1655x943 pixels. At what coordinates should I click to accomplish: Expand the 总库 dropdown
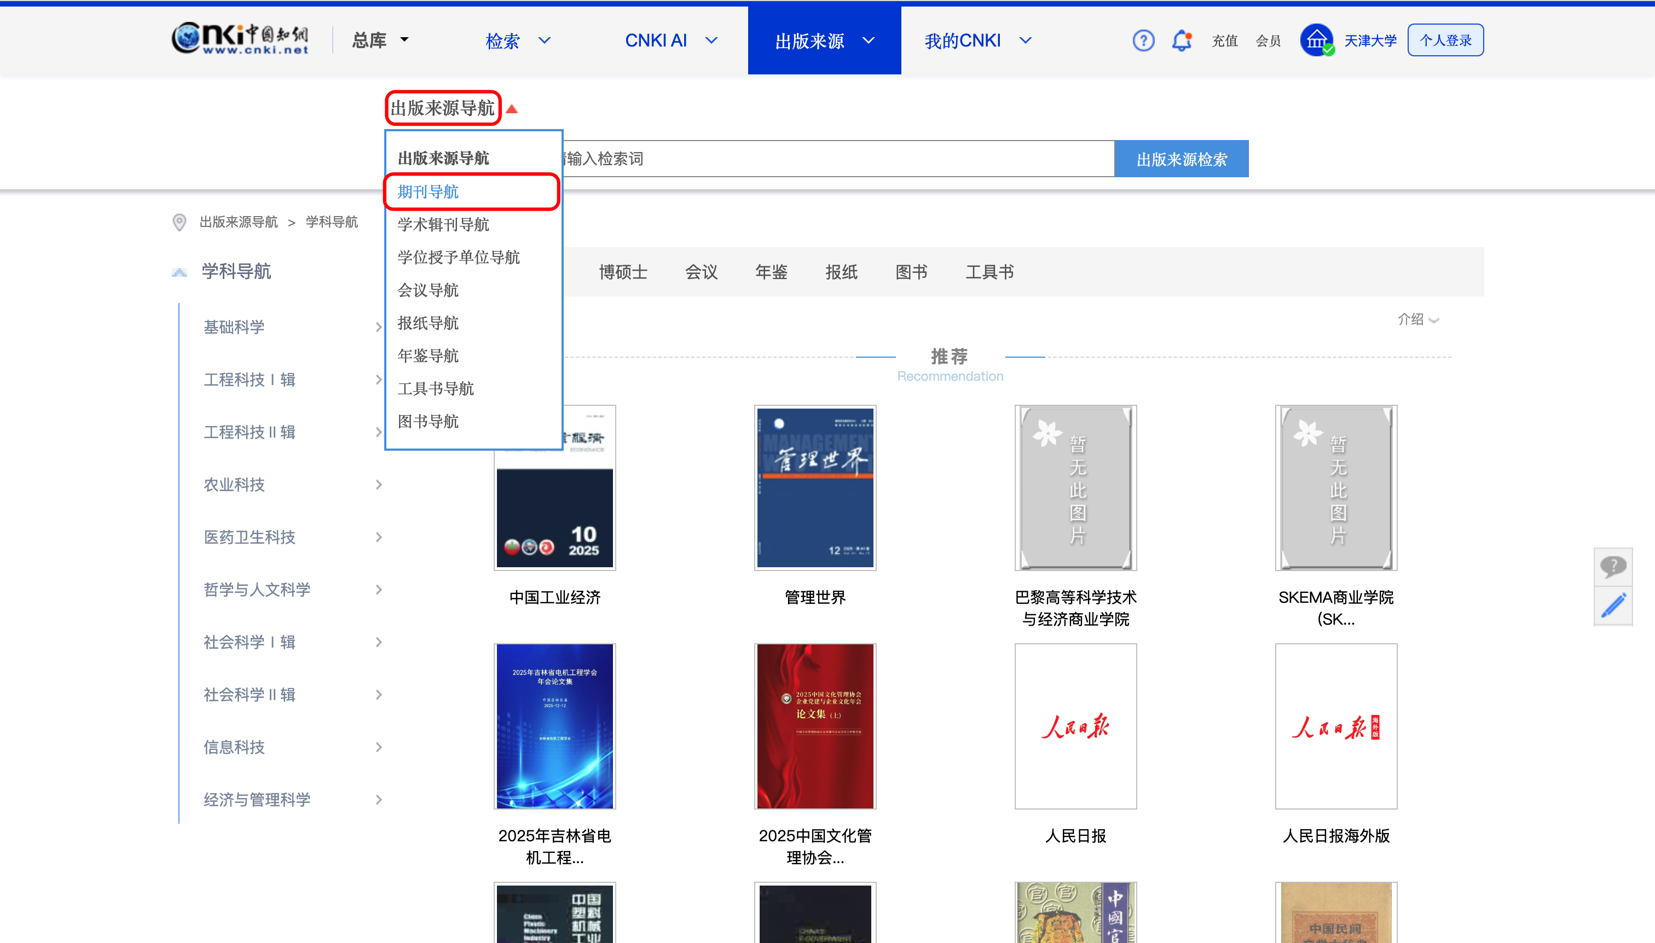click(405, 40)
